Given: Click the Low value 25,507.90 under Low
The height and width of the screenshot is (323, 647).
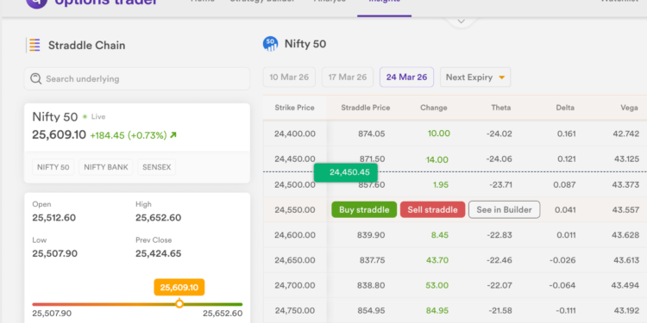Looking at the screenshot, I should point(55,253).
